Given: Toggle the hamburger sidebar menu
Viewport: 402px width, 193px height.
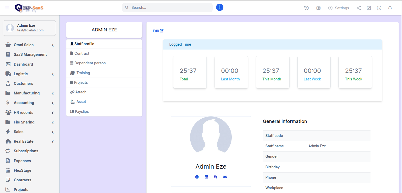Looking at the screenshot, I should tap(7, 8).
